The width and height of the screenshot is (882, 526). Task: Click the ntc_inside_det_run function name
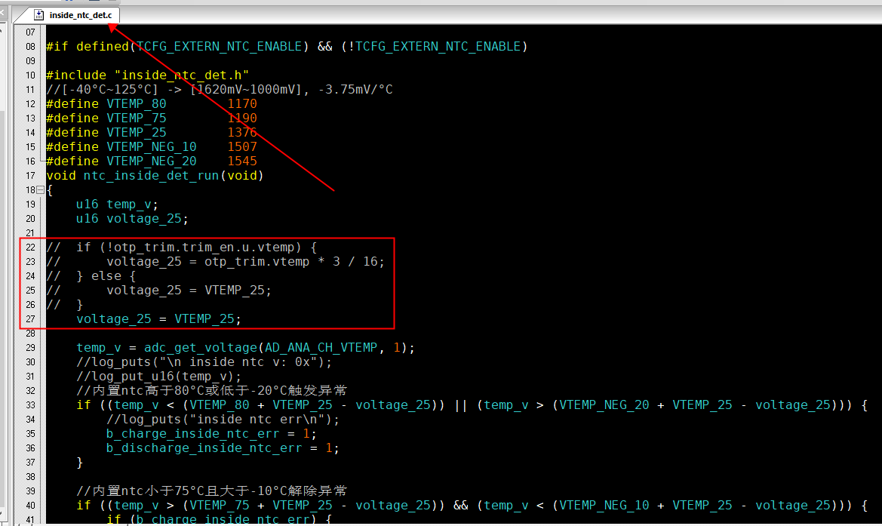[x=152, y=176]
